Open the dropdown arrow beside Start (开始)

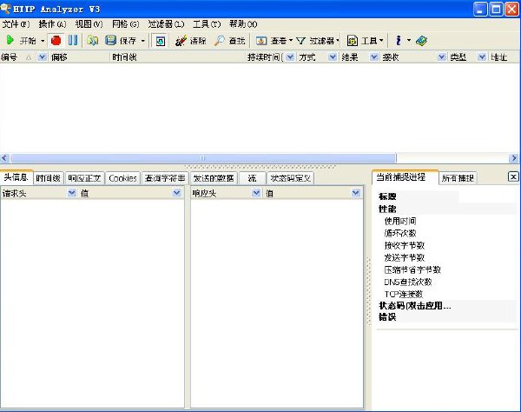click(43, 41)
